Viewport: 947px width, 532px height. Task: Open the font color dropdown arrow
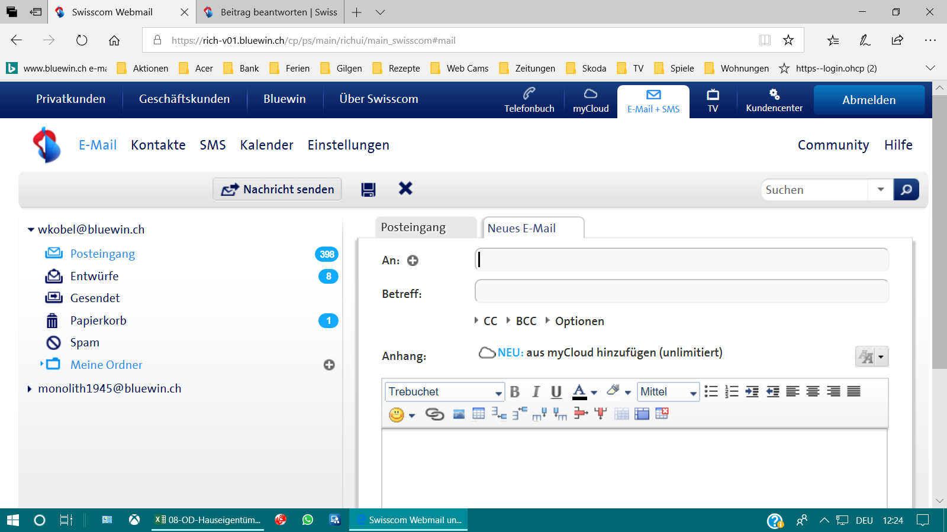[594, 392]
